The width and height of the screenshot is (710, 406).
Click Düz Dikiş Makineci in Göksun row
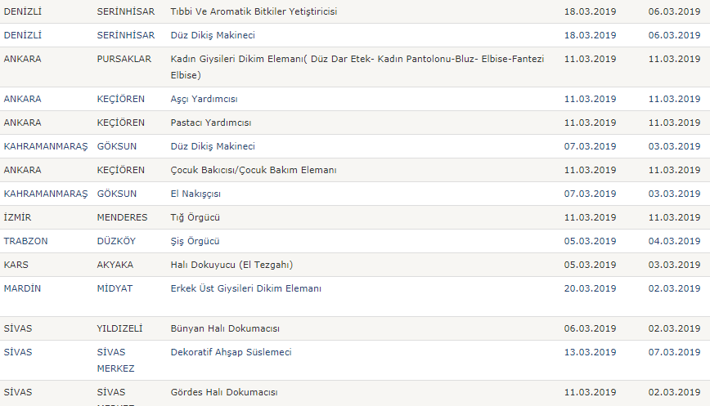click(x=213, y=146)
